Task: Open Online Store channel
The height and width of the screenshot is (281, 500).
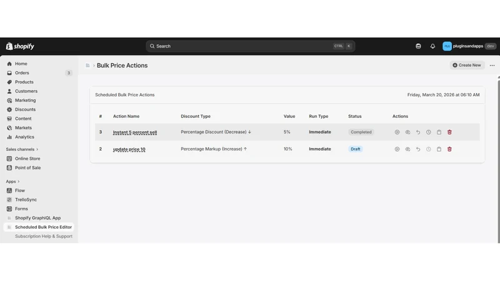Action: tap(27, 159)
